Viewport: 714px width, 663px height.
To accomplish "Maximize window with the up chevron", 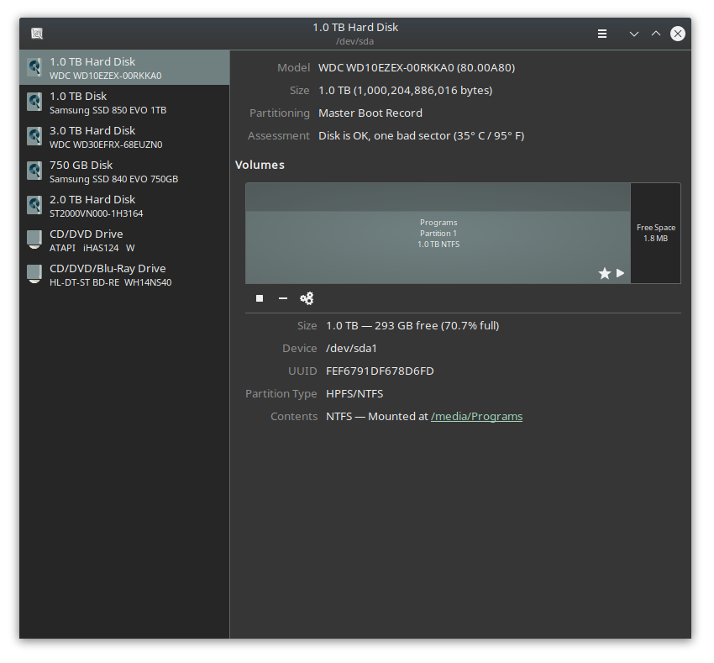I will point(656,34).
